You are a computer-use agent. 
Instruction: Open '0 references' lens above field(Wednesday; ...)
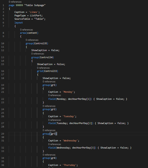click(x=55, y=144)
